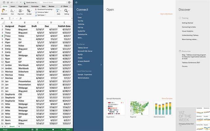This screenshot has height=131, width=210.
Task: Expand the formula bar with the arrow
Action: 72,18
